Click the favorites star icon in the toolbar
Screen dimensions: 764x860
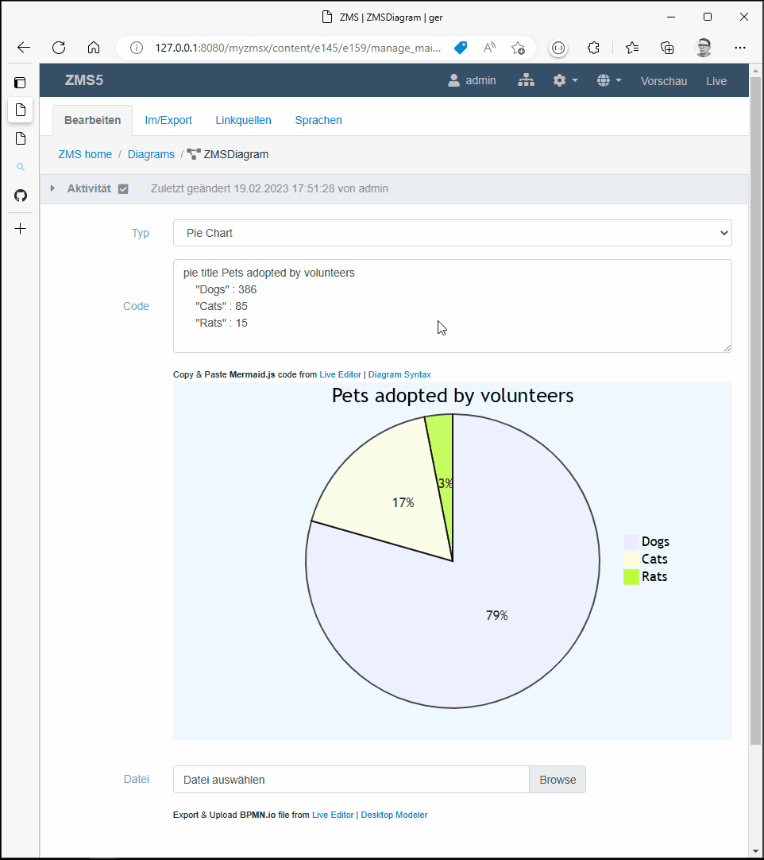pos(631,48)
